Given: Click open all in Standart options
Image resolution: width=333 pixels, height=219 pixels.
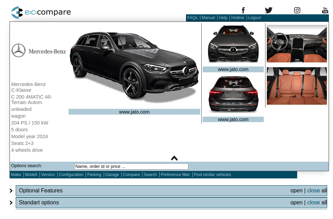Looking at the screenshot, I should [296, 202].
